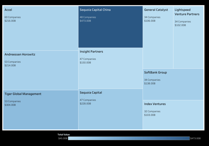The image size is (209, 146).
Task: Click the Lightspeed Venture Partners tile
Action: (189, 37)
